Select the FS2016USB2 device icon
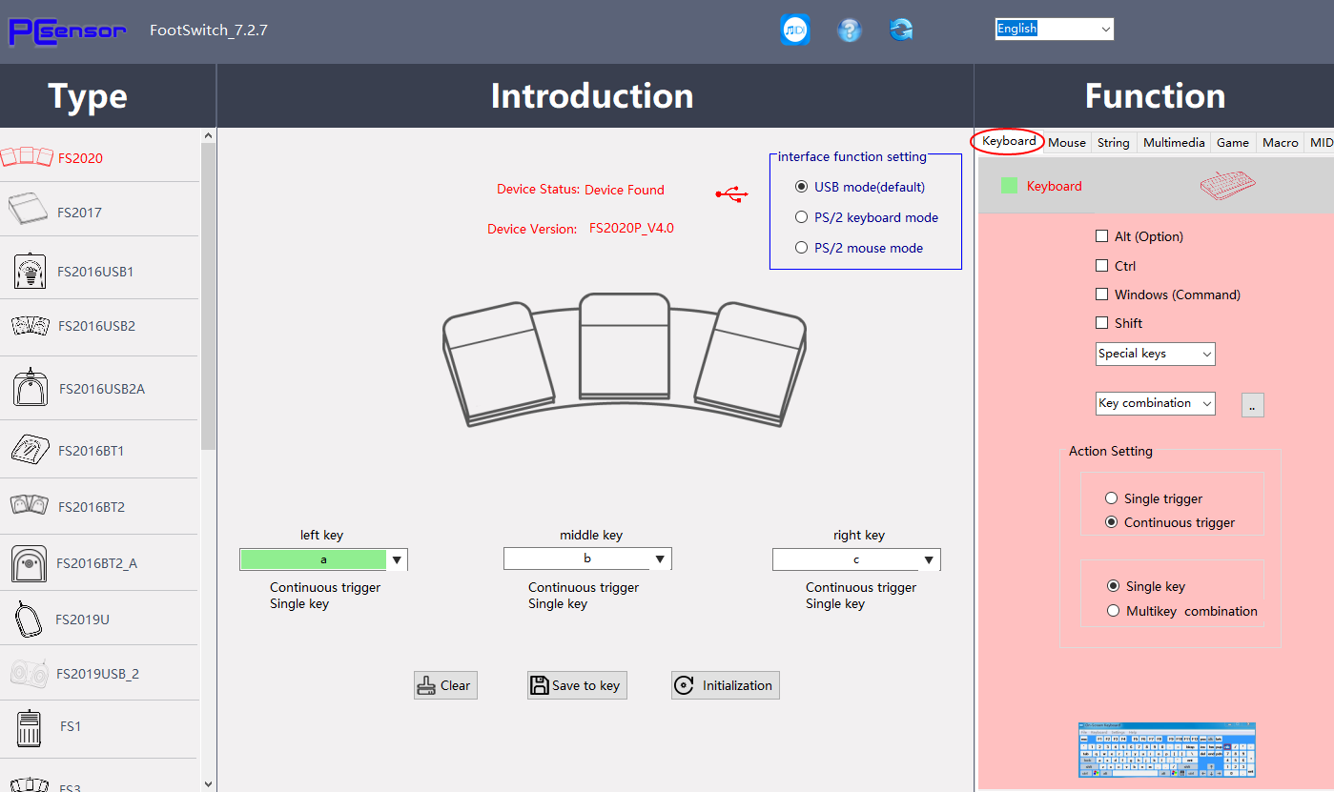The image size is (1334, 792). 31,326
